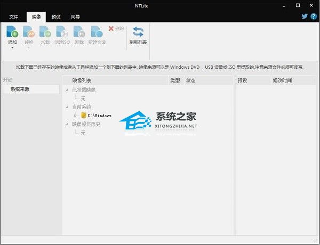Minimize the NTLite window
This screenshot has height=245, width=320.
(284, 6)
